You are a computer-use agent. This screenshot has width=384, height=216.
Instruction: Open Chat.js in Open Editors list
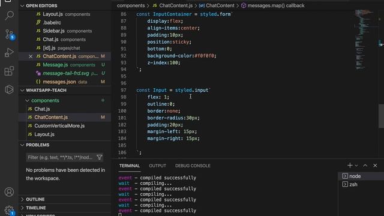pyautogui.click(x=65, y=40)
